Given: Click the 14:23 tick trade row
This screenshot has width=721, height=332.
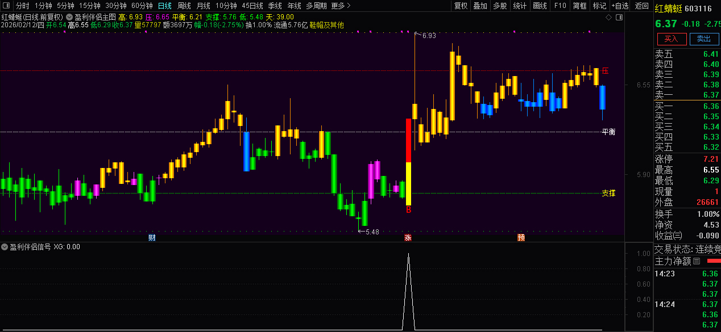Looking at the screenshot, I should [x=687, y=274].
